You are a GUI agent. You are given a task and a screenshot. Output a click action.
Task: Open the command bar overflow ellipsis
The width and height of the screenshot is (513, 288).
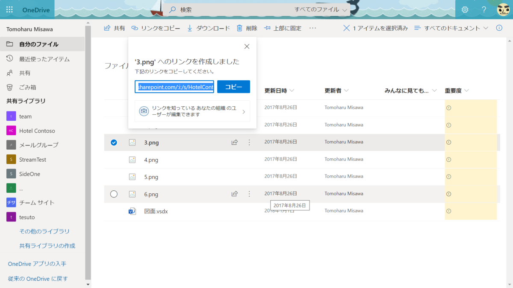click(313, 28)
